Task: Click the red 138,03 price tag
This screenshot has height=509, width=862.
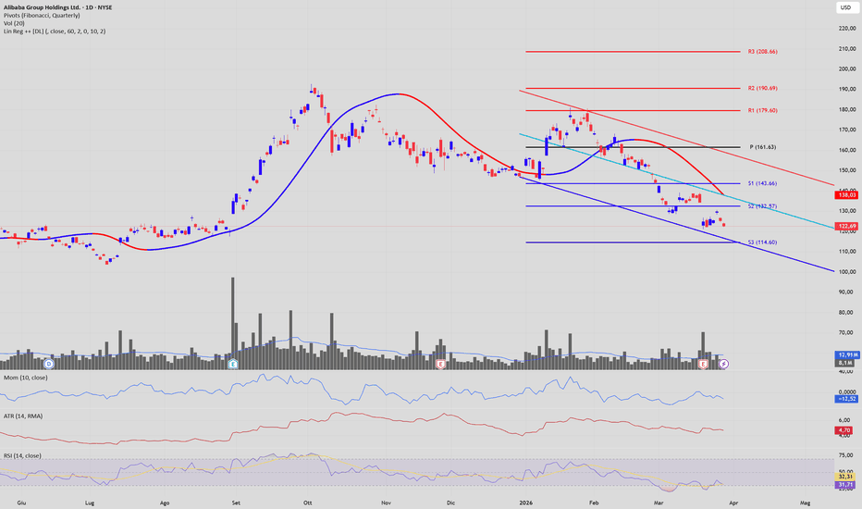Action: (x=846, y=194)
